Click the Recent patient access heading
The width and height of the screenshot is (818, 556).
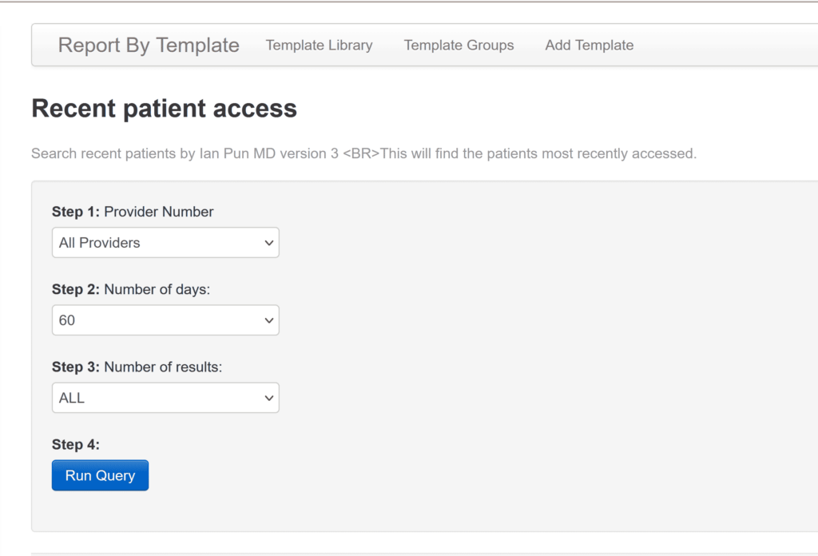click(164, 108)
